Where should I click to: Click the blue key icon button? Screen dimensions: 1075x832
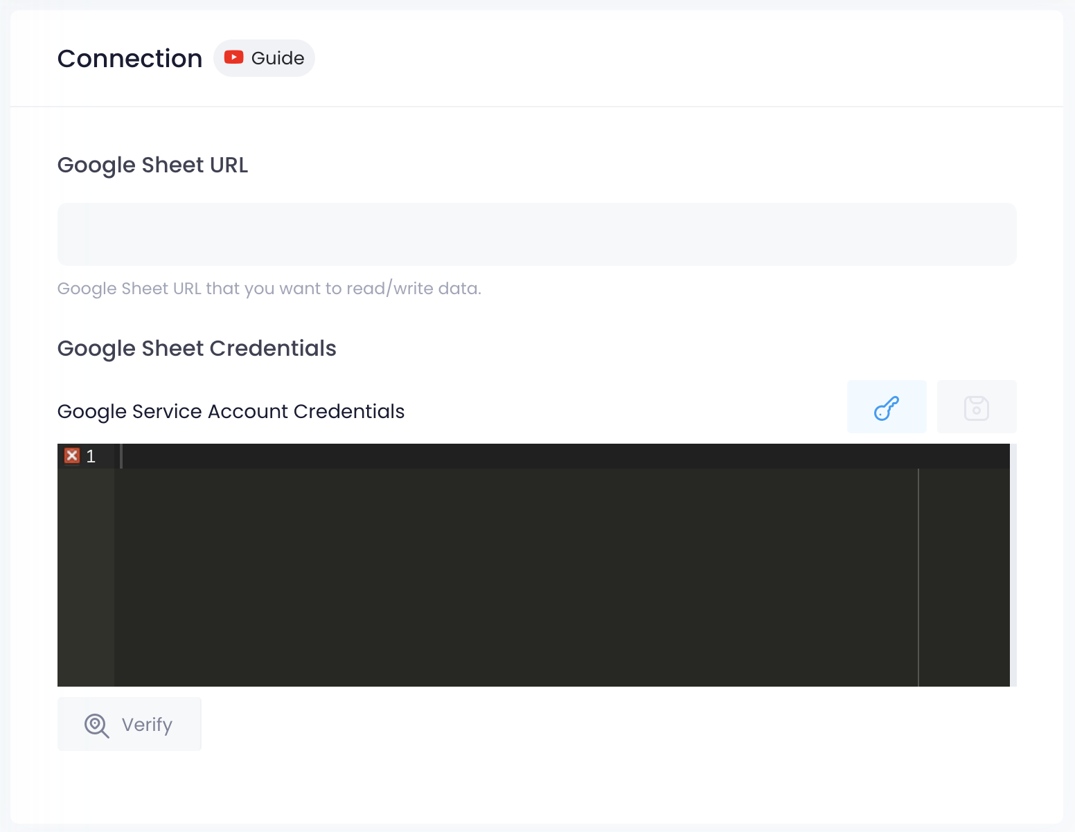(886, 407)
